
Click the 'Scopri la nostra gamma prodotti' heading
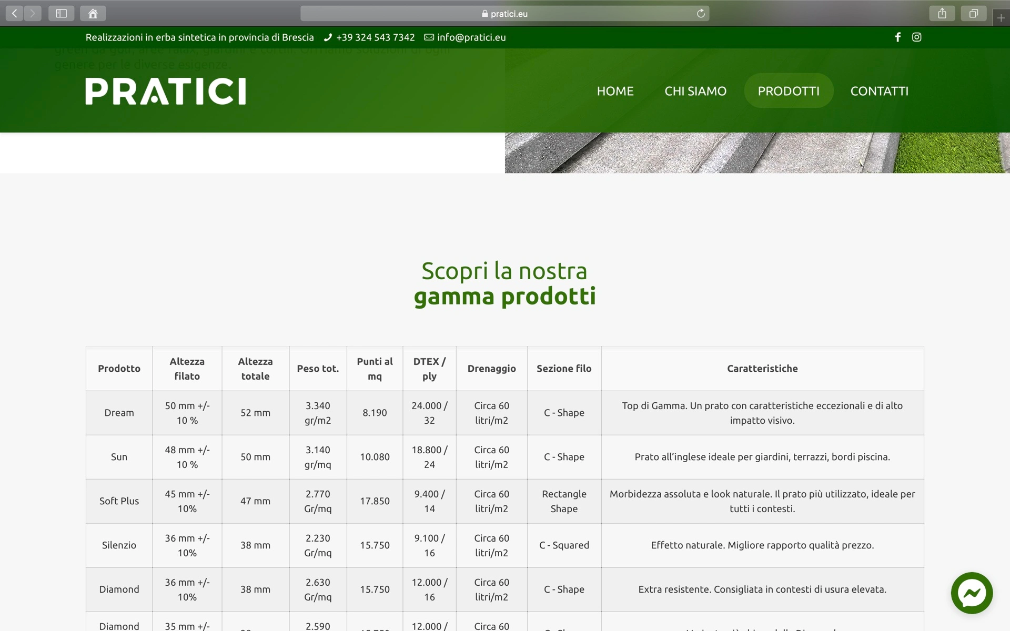[x=505, y=283]
